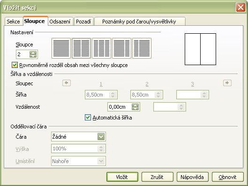The height and width of the screenshot is (186, 248).
Task: Go to 'Poznámky pod čarou/vysvětlivky' tab
Action: click(x=139, y=22)
